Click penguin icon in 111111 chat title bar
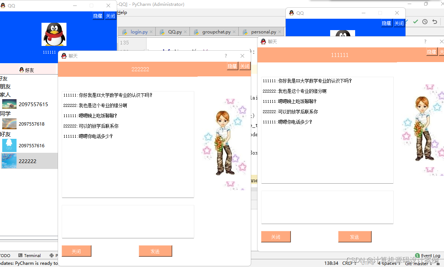444x267 pixels. click(x=263, y=42)
